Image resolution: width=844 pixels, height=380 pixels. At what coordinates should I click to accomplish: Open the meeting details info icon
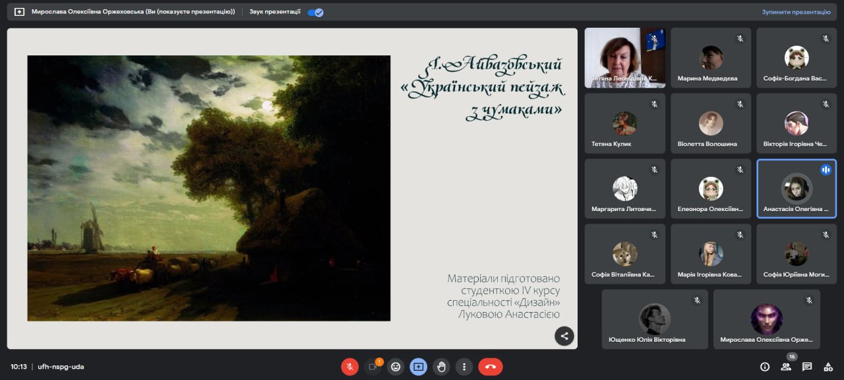(765, 367)
